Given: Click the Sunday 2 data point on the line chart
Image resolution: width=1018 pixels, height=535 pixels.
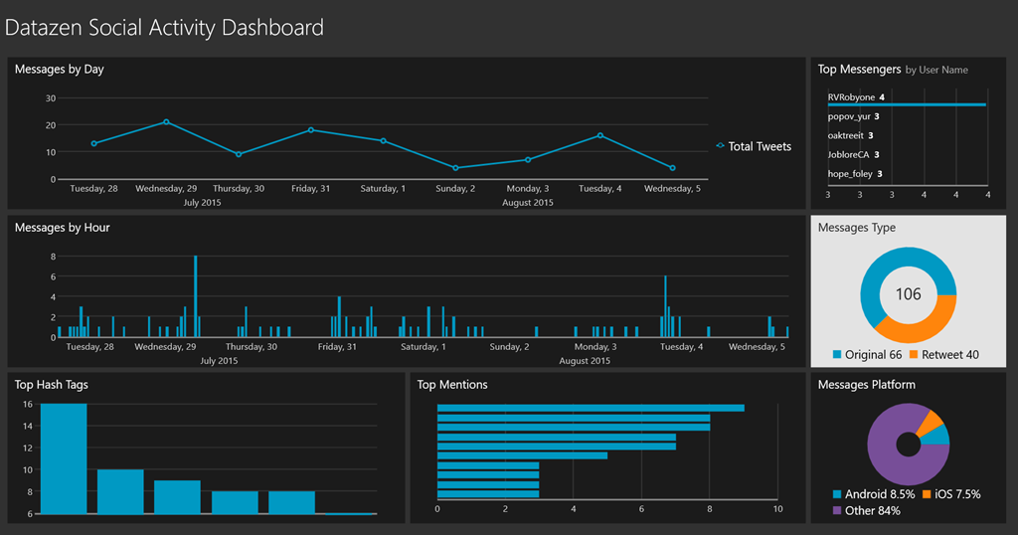Looking at the screenshot, I should tap(455, 168).
